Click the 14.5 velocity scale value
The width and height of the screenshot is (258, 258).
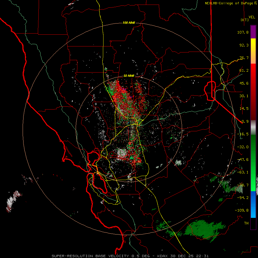click(x=244, y=109)
